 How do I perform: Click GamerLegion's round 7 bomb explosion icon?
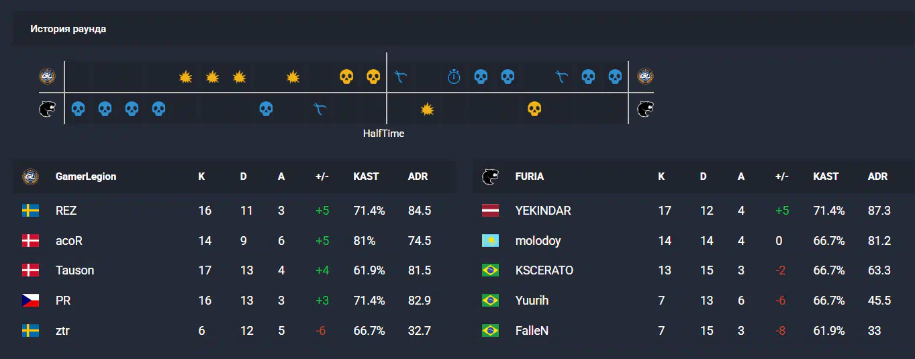tap(239, 76)
